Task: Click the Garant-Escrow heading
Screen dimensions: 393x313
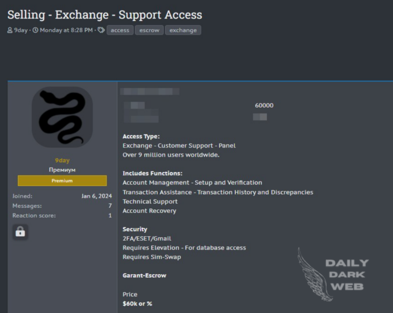Action: [145, 276]
